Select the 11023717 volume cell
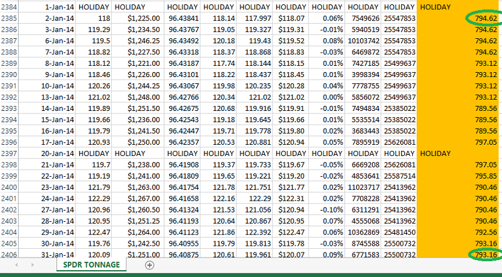The height and width of the screenshot is (277, 502). tap(363, 187)
